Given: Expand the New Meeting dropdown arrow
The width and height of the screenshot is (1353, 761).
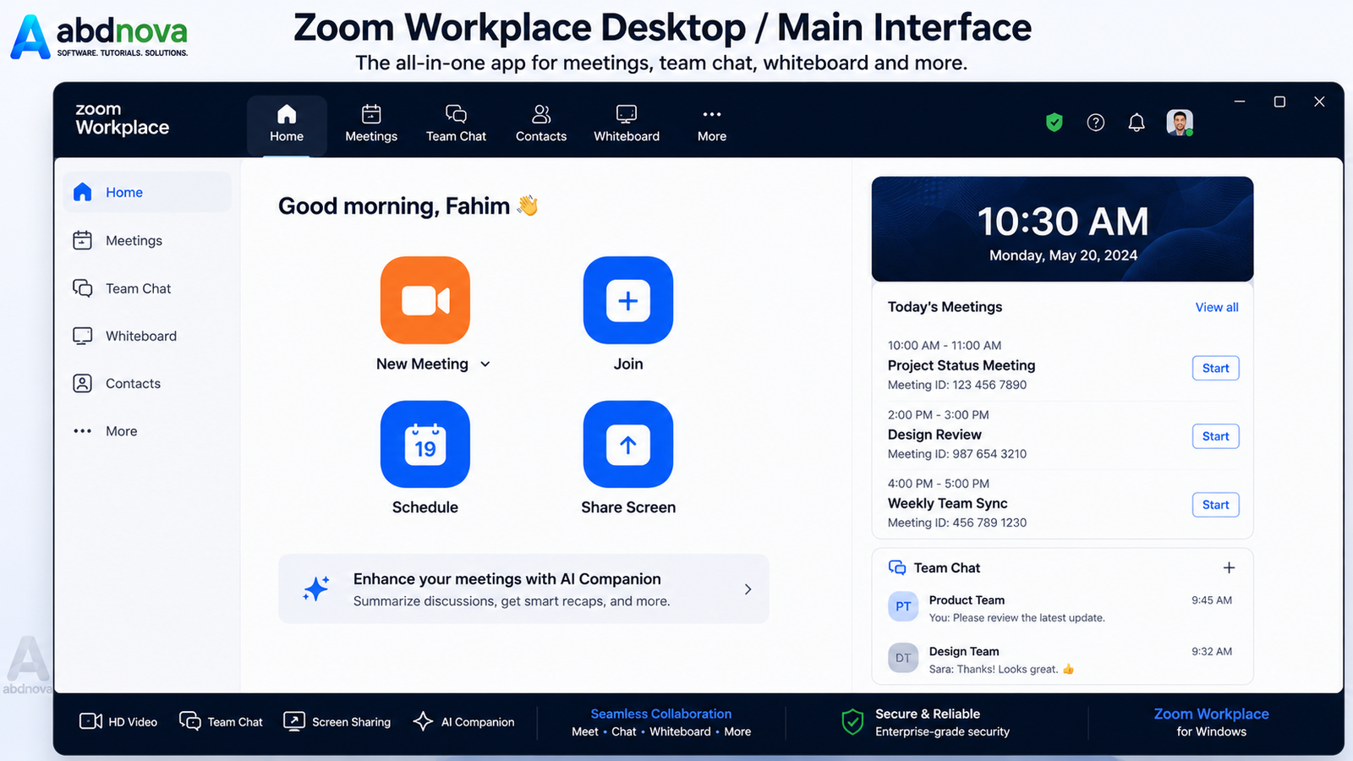Looking at the screenshot, I should coord(485,364).
